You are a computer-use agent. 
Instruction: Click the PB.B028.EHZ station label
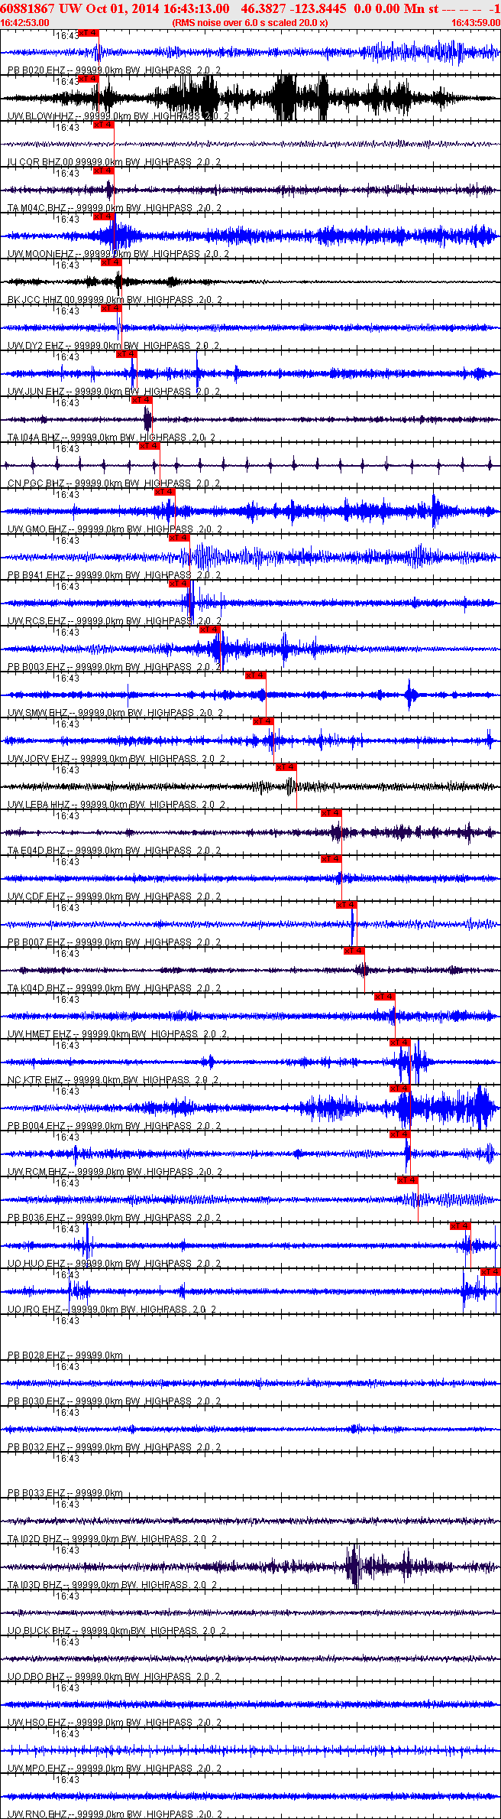click(x=65, y=1355)
